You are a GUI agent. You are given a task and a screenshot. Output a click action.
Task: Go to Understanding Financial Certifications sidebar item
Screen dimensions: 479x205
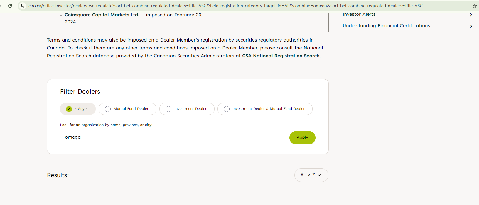[x=386, y=26]
